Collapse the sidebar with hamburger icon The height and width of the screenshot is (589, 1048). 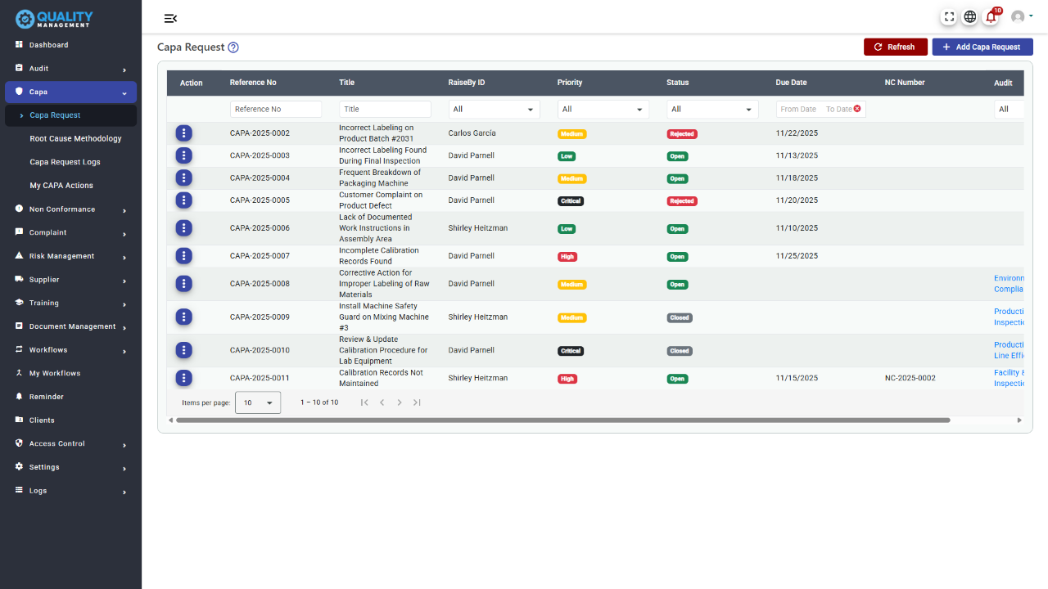click(170, 18)
